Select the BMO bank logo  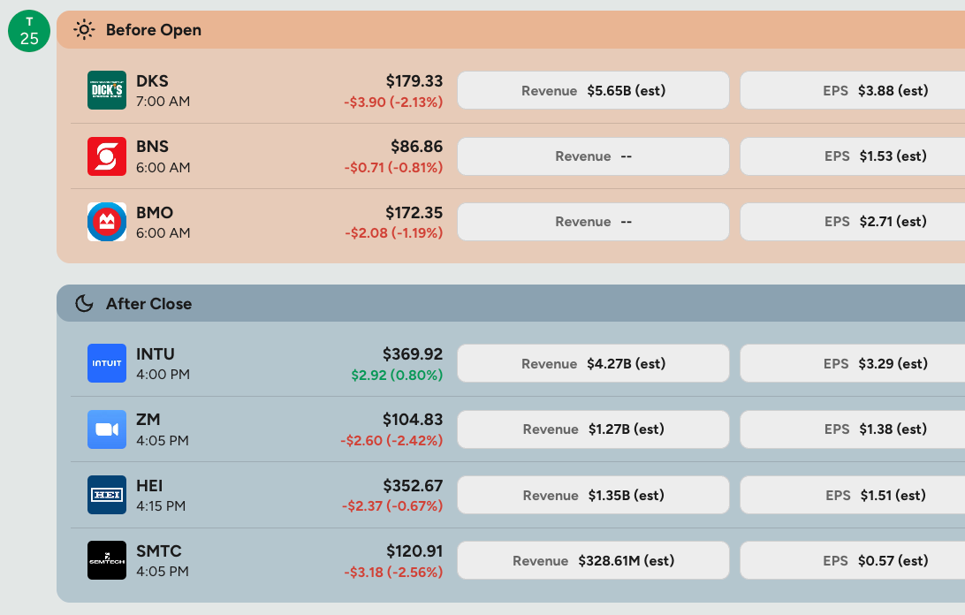coord(106,222)
